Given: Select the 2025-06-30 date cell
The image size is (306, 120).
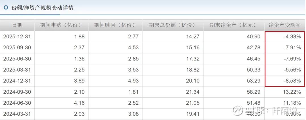Looking at the screenshot, I should click(17, 59).
